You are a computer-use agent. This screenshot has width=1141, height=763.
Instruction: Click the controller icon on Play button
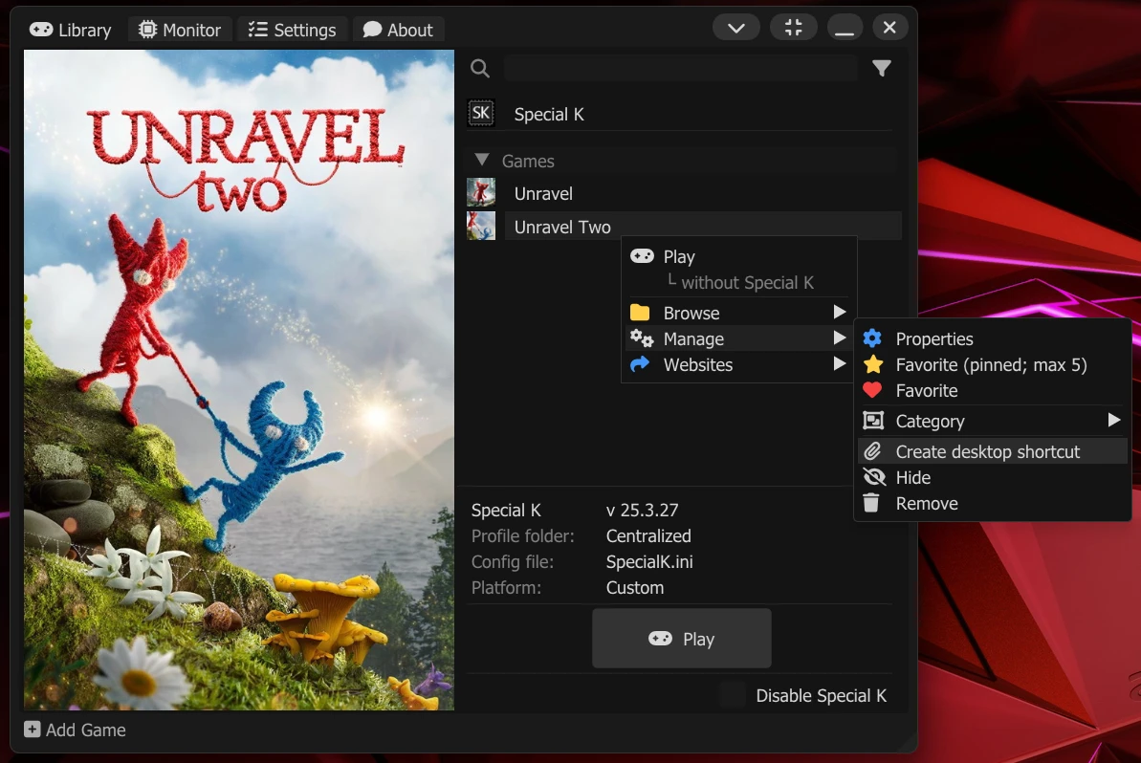(660, 639)
